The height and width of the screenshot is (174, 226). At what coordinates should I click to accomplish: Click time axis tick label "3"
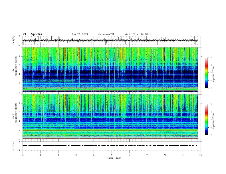coord(76,155)
